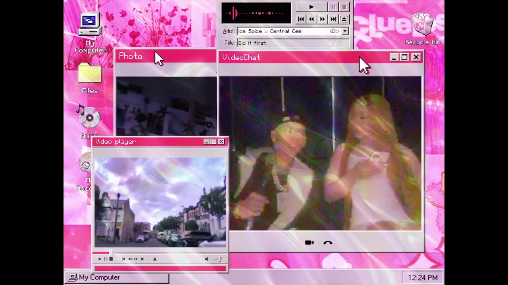
Task: Click the Video player seek bar handle
Action: click(111, 252)
